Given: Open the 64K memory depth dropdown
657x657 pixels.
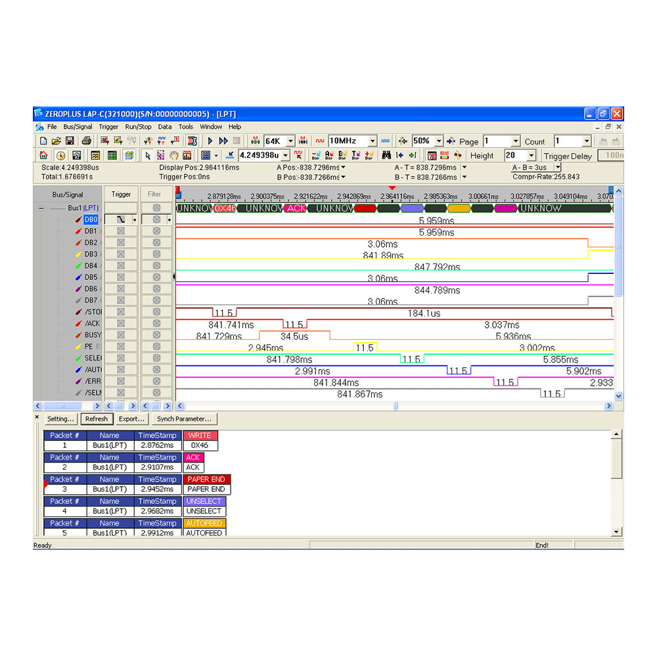Looking at the screenshot, I should pyautogui.click(x=290, y=141).
